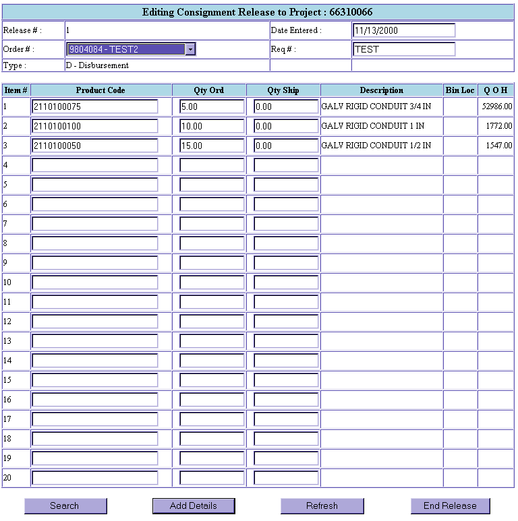The width and height of the screenshot is (518, 521).
Task: Click Qty Ship field in item 14
Action: [x=286, y=361]
